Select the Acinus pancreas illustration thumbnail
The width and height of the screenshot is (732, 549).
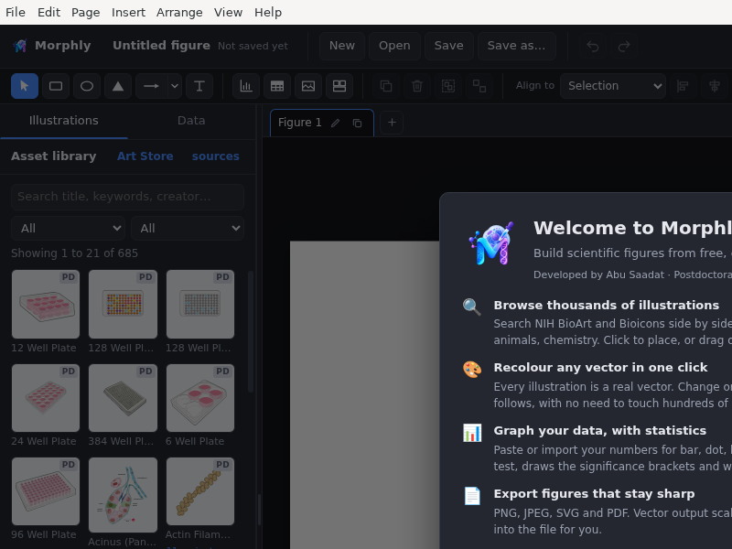[x=123, y=495]
